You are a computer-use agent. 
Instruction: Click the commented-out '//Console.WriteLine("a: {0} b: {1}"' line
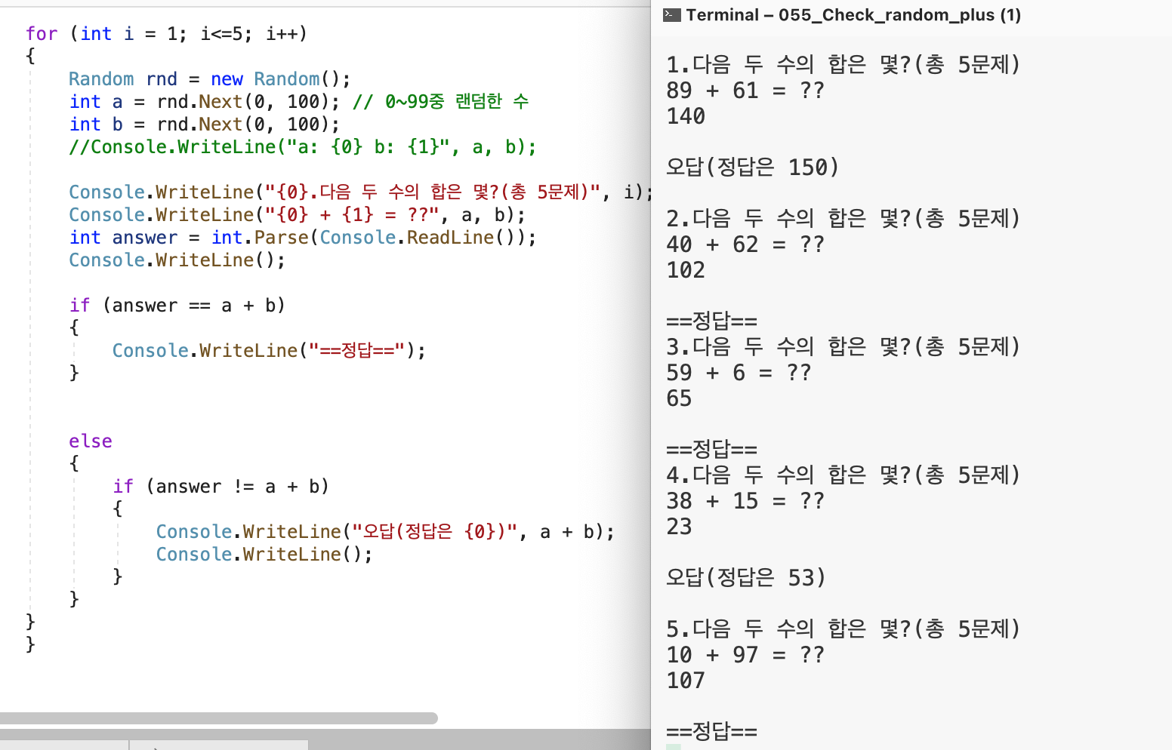303,147
